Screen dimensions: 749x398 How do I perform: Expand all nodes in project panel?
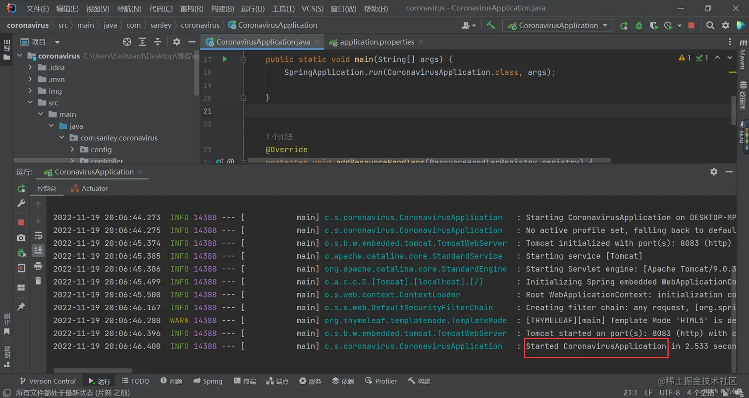click(142, 42)
